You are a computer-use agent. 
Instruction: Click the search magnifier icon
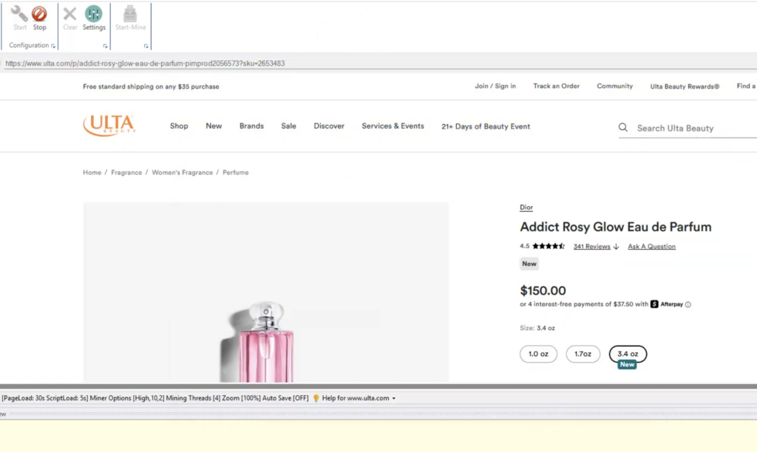(623, 127)
